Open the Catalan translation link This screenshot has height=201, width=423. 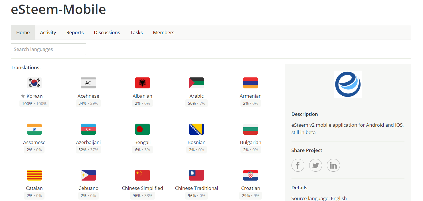coord(34,188)
